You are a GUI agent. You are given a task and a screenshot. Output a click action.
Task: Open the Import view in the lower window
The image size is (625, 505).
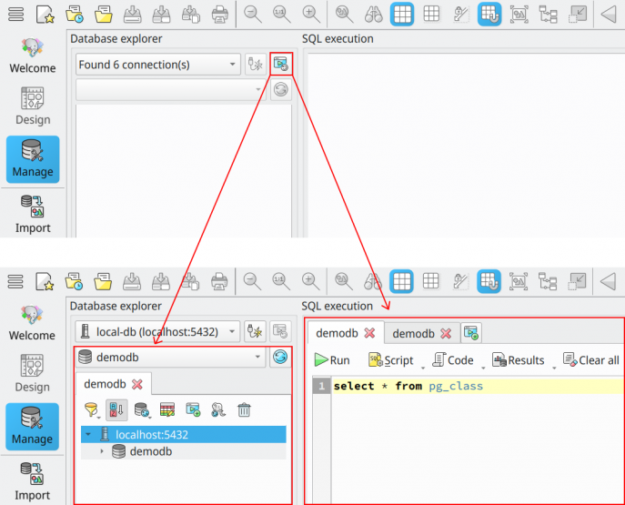click(x=32, y=482)
